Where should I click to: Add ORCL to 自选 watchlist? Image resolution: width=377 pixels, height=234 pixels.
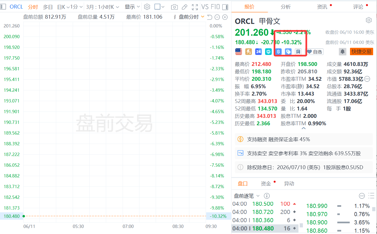click(315, 52)
